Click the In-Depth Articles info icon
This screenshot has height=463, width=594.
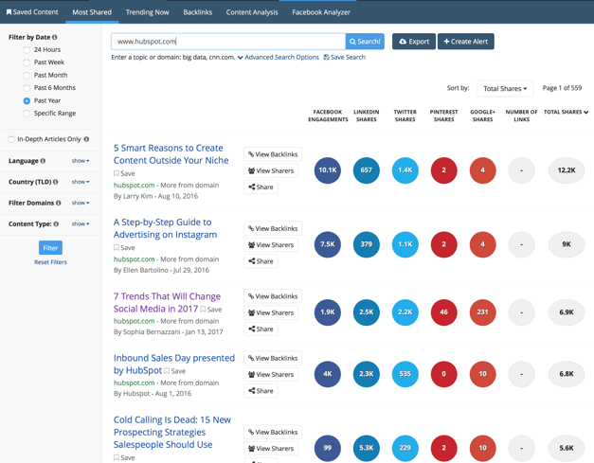pos(86,139)
